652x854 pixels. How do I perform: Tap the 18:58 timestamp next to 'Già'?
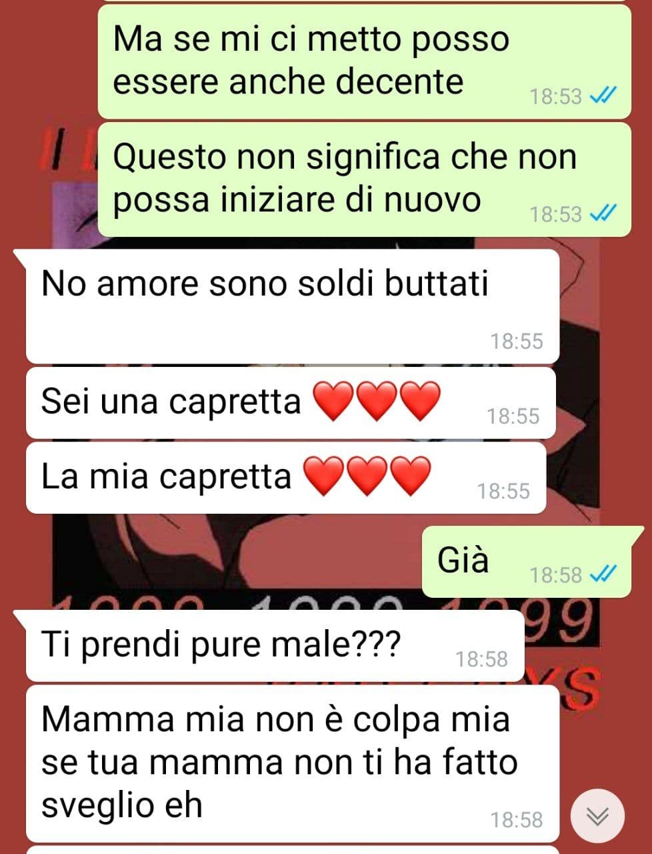(556, 574)
